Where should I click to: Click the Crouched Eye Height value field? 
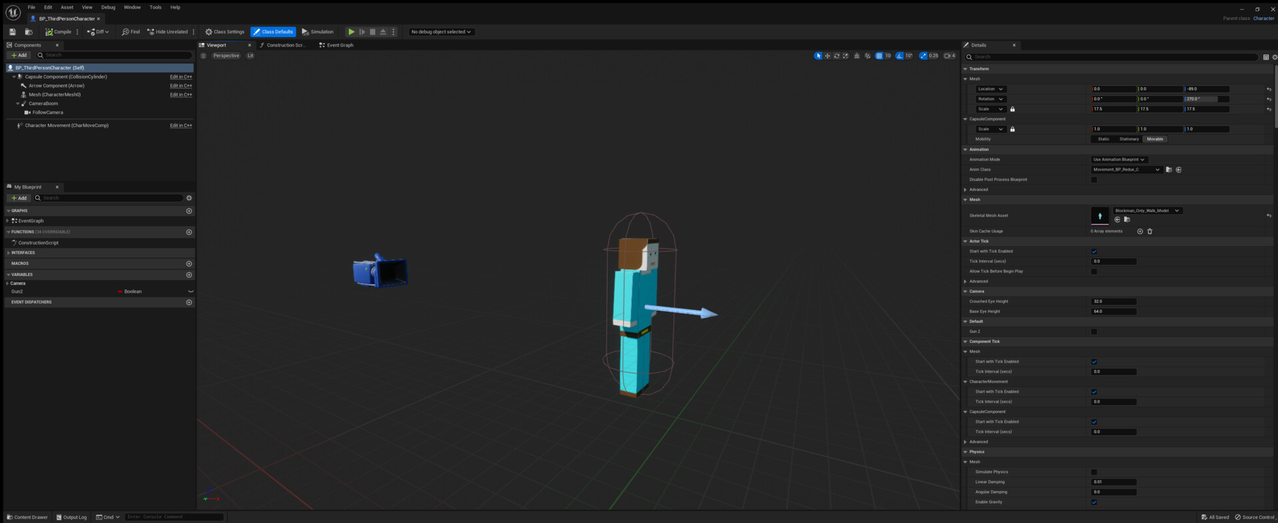(x=1114, y=301)
